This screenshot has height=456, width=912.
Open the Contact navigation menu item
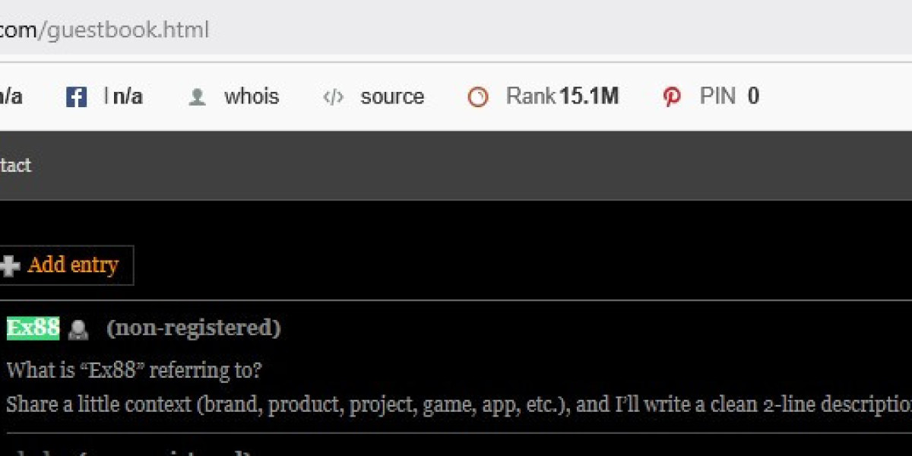point(15,166)
